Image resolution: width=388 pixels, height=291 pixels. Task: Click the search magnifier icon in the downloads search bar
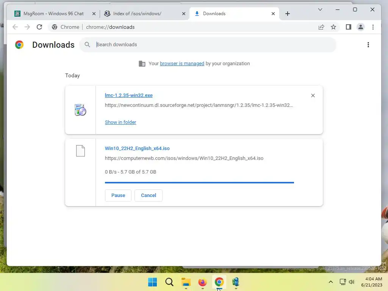tap(87, 45)
